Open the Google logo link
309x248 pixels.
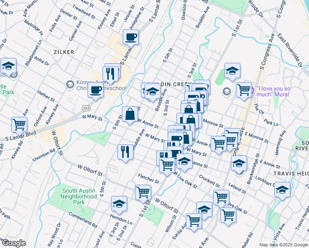pyautogui.click(x=14, y=243)
